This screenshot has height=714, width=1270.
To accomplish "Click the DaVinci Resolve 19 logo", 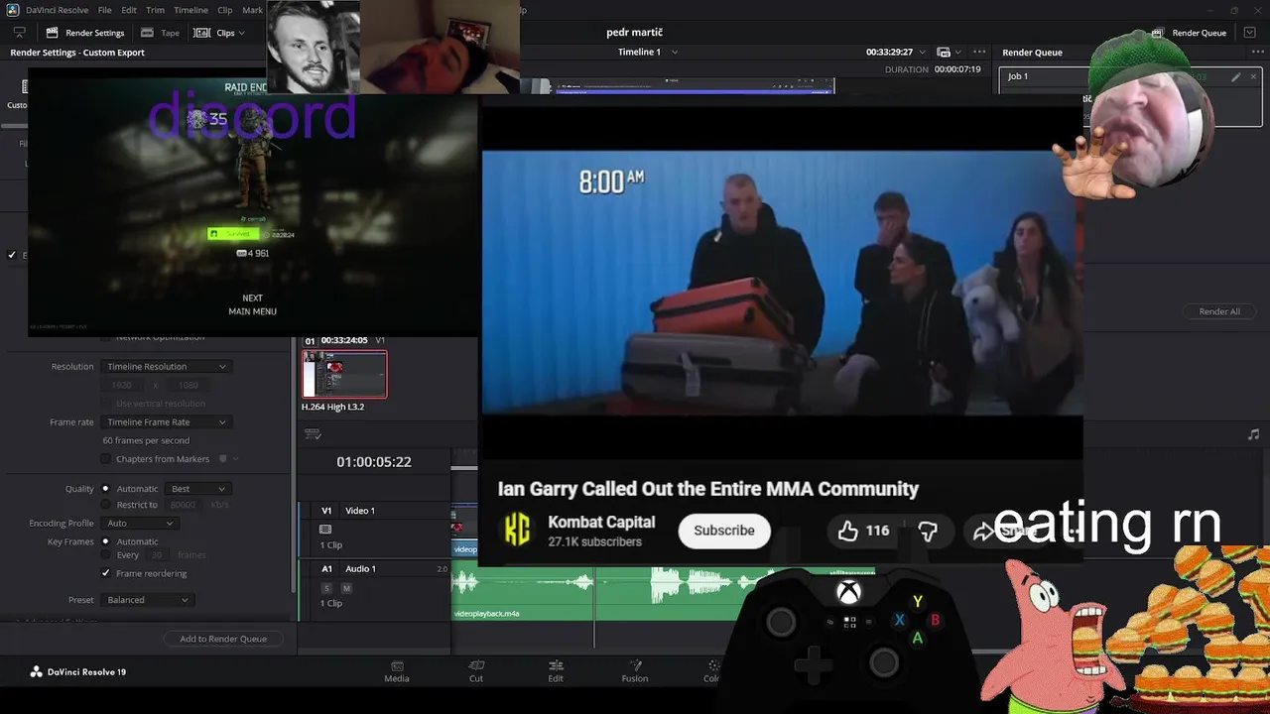I will (77, 671).
